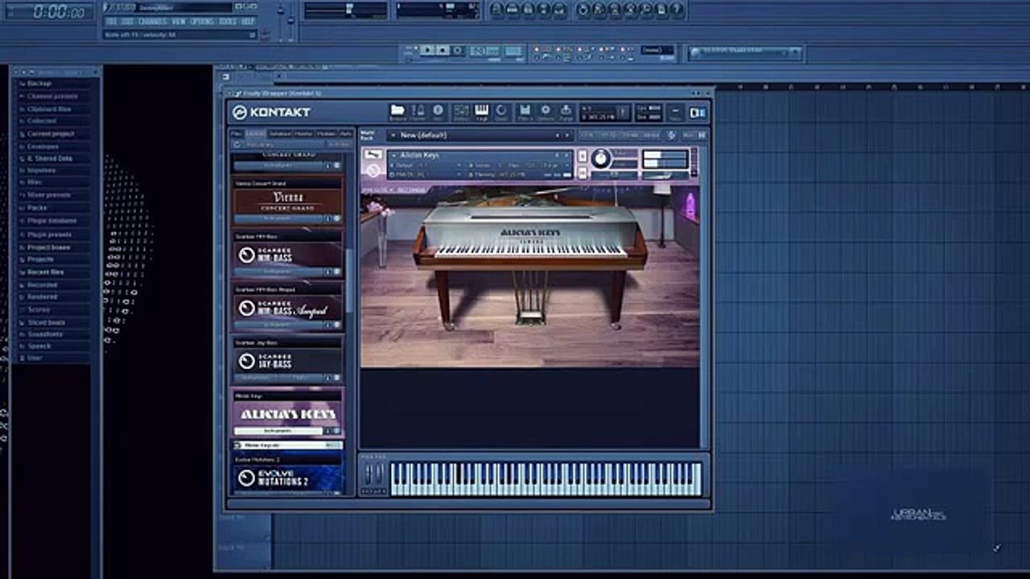Viewport: 1030px width, 579px height.
Task: Open FL Studio CHANNELS menu
Action: [x=152, y=22]
